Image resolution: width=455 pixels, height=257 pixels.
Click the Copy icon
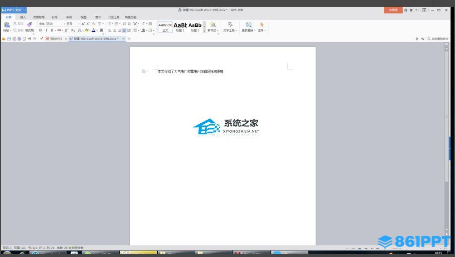tap(15, 30)
